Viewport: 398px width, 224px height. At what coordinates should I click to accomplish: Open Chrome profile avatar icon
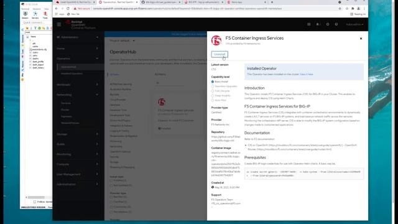tap(358, 8)
